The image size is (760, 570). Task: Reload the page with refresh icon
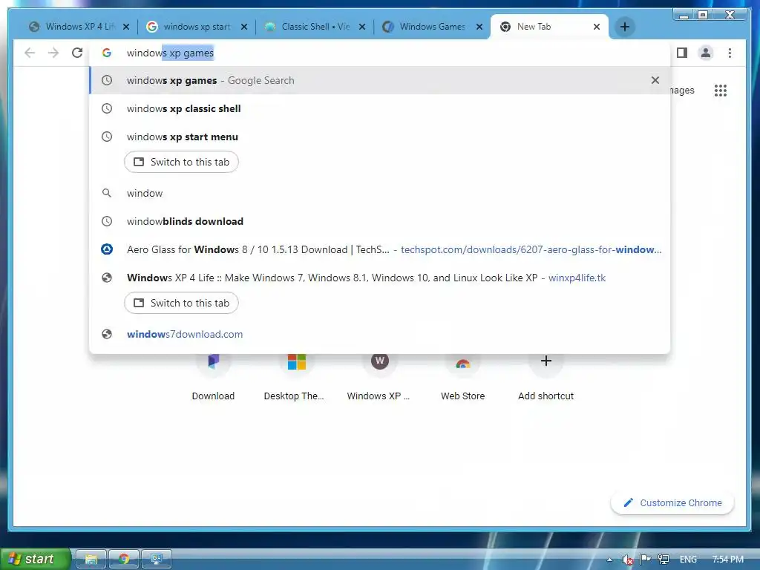77,53
